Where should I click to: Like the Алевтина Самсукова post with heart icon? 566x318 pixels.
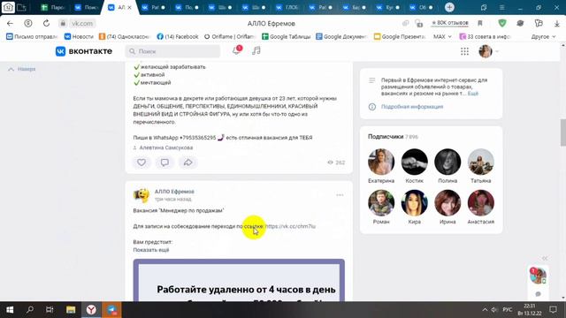[x=141, y=163]
